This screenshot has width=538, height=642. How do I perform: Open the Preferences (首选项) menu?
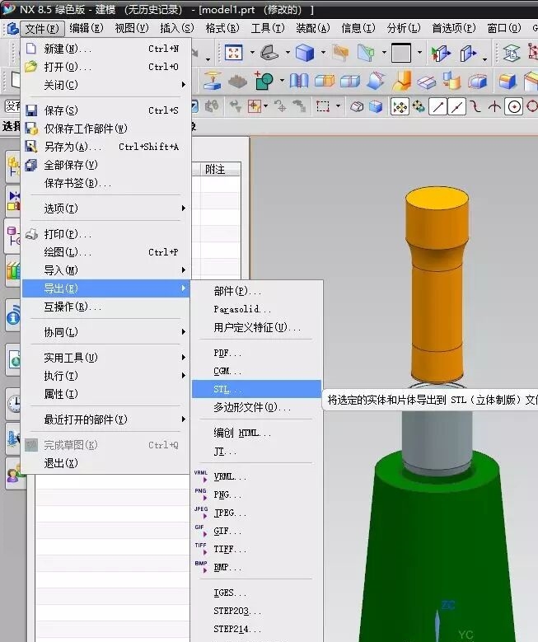click(x=454, y=28)
